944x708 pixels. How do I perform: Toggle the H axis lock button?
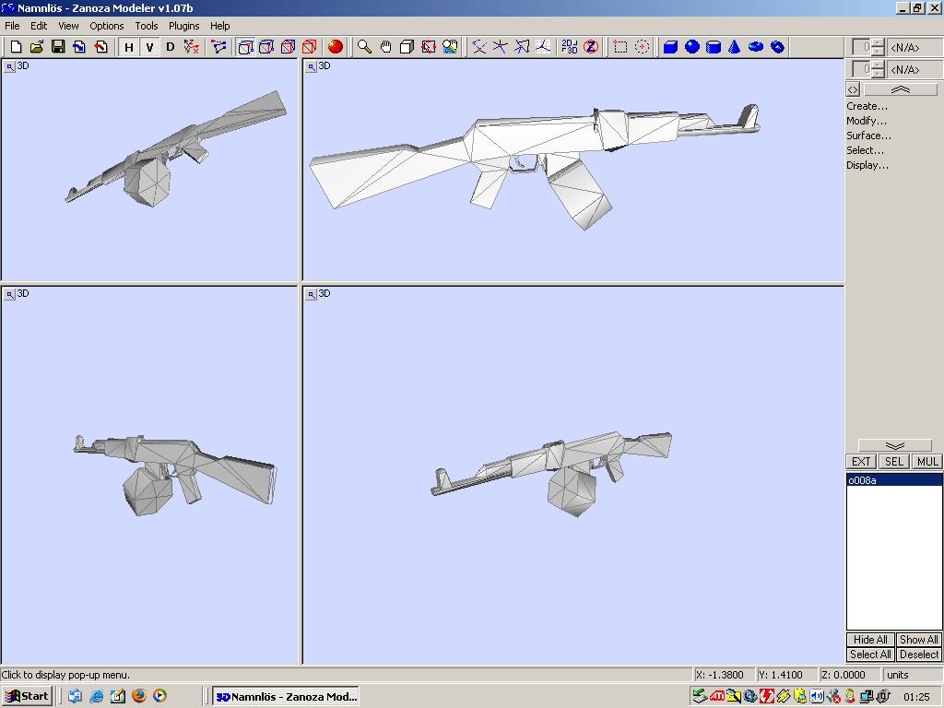coord(129,47)
